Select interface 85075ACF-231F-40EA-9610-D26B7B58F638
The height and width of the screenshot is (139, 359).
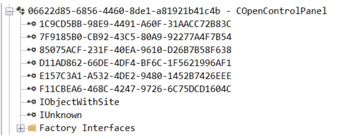(135, 50)
